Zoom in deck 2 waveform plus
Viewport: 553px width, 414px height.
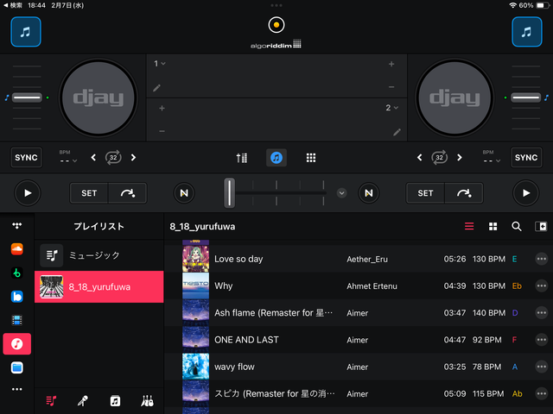(162, 108)
